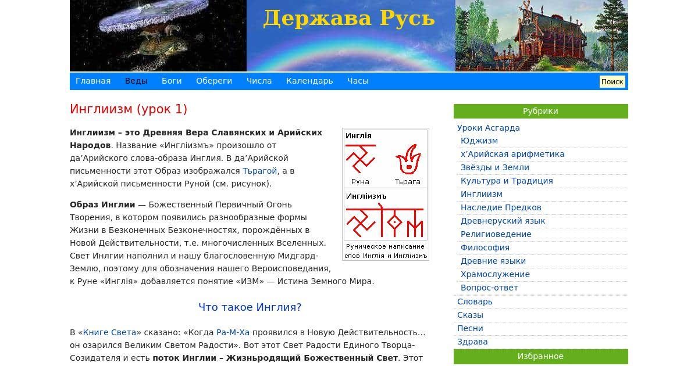Open Уроки Асгарда in the sidebar

coord(489,128)
